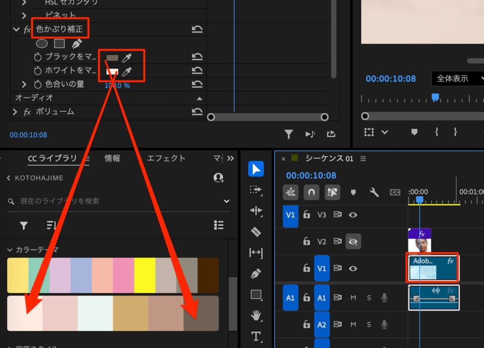Screen dimensions: 484x348
Task: Go back to KOTOHAJIME library list
Action: (9, 178)
